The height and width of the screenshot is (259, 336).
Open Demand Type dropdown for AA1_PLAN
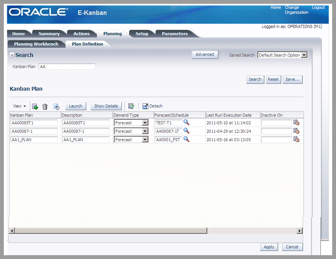(145, 140)
